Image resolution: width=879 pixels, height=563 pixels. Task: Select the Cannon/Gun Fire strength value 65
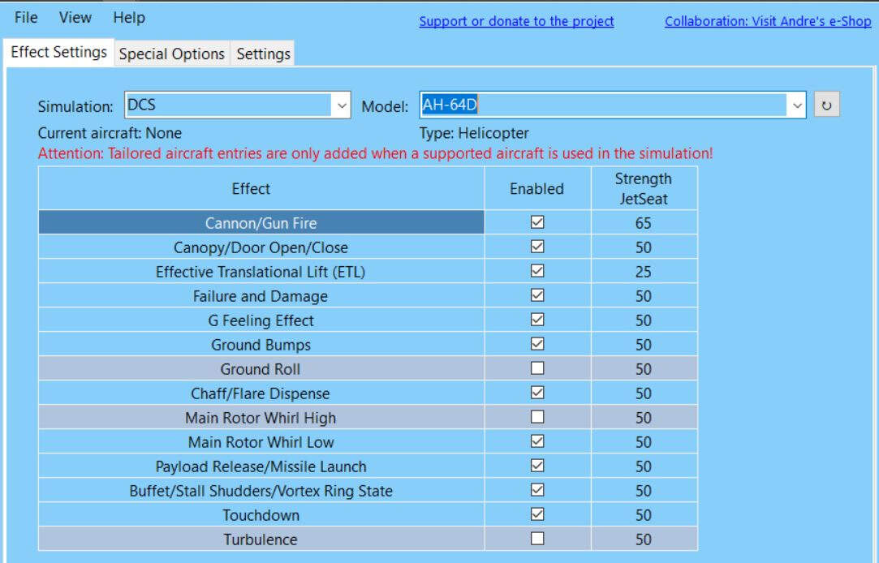click(643, 223)
